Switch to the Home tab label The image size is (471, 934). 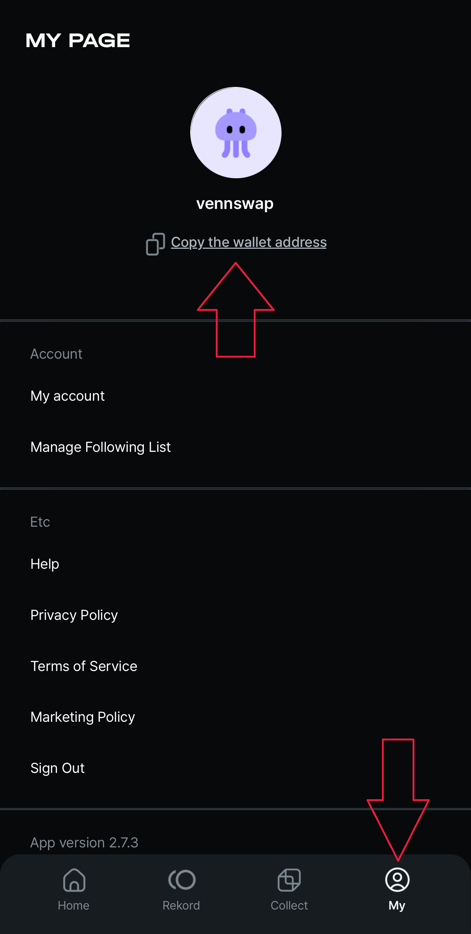click(74, 906)
